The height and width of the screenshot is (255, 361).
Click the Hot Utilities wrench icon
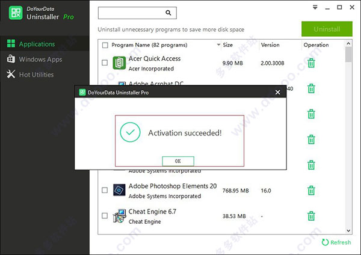click(x=11, y=74)
